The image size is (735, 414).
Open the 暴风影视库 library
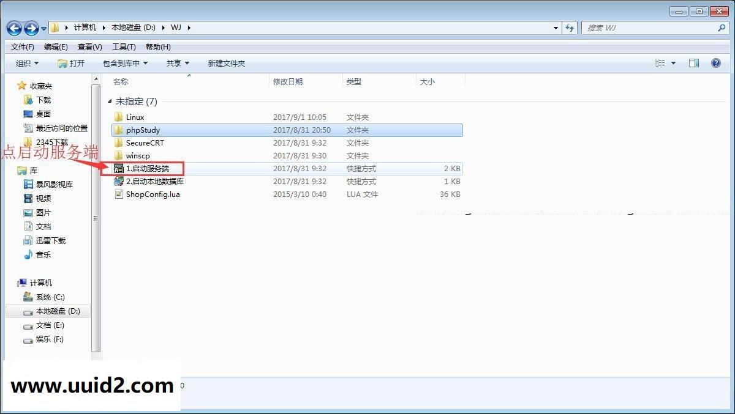pos(54,183)
